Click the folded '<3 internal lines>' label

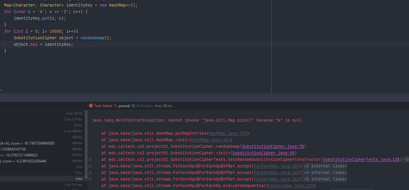pyautogui.click(x=325, y=166)
